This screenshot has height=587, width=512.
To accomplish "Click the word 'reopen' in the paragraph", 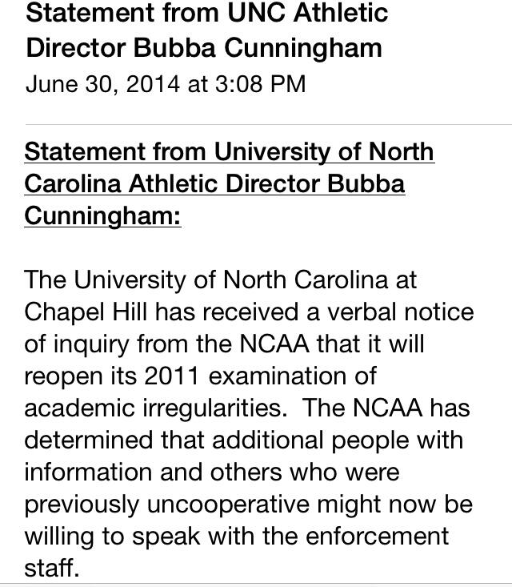I will click(x=63, y=376).
